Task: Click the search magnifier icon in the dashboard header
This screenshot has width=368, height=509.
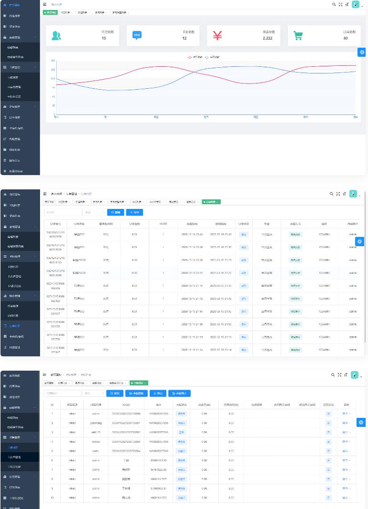Action: pyautogui.click(x=334, y=5)
